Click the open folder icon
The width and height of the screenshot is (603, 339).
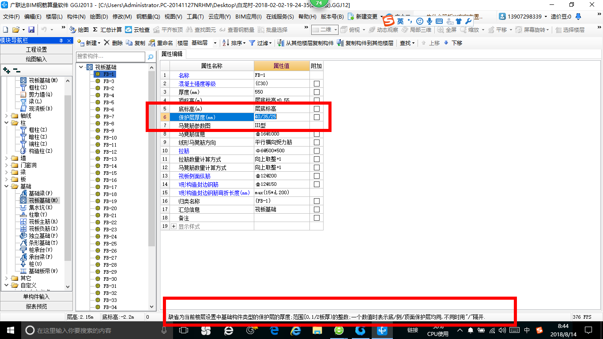click(x=15, y=30)
